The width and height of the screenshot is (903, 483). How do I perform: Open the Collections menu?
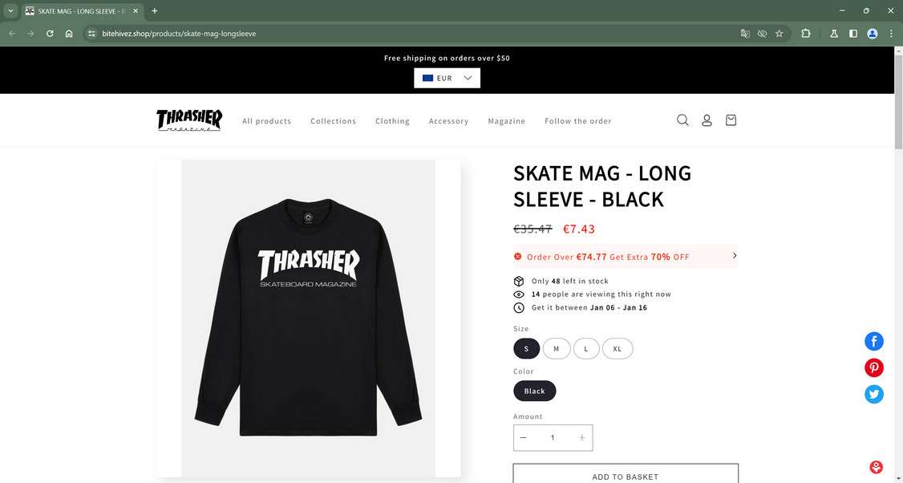point(333,121)
